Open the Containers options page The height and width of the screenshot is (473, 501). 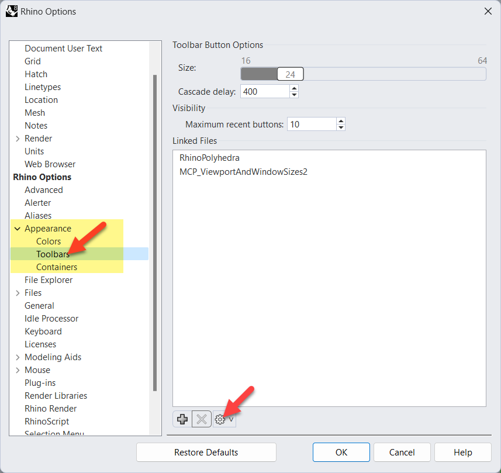pos(57,267)
